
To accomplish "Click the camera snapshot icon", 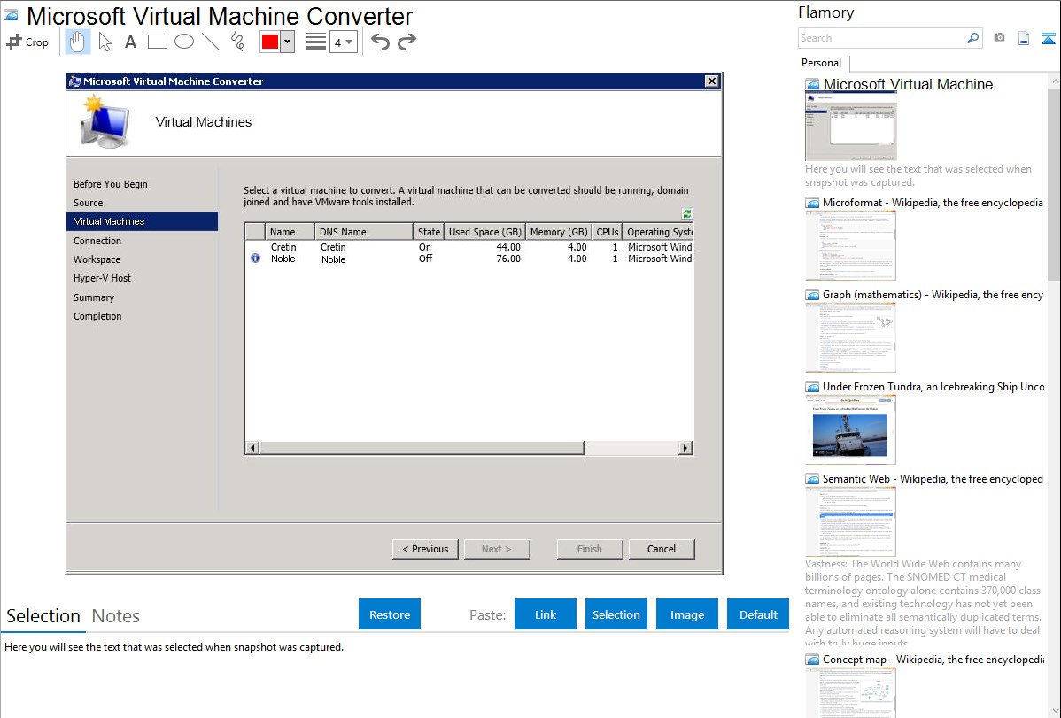I will tap(999, 38).
